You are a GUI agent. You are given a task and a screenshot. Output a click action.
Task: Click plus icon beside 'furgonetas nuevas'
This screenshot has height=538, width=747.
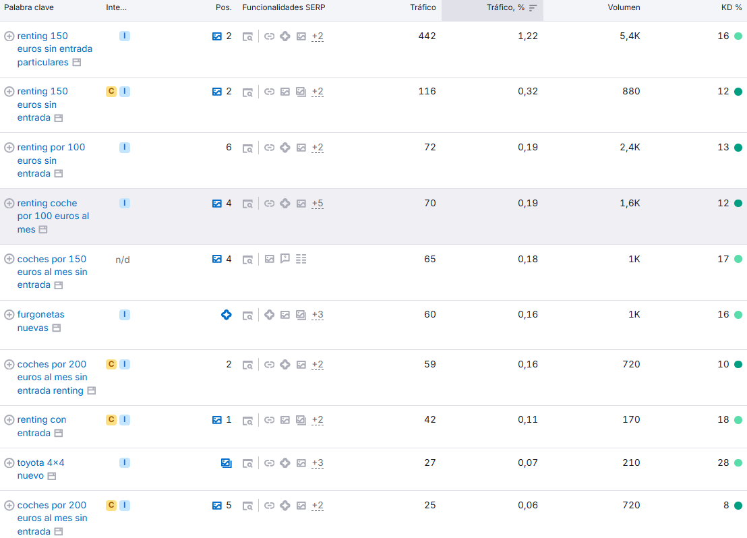click(x=9, y=315)
